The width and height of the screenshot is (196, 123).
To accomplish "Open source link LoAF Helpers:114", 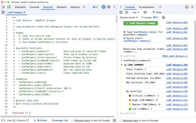I will click(x=177, y=109).
